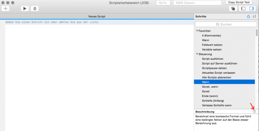Select Scriptpause setzen step

coord(214,68)
